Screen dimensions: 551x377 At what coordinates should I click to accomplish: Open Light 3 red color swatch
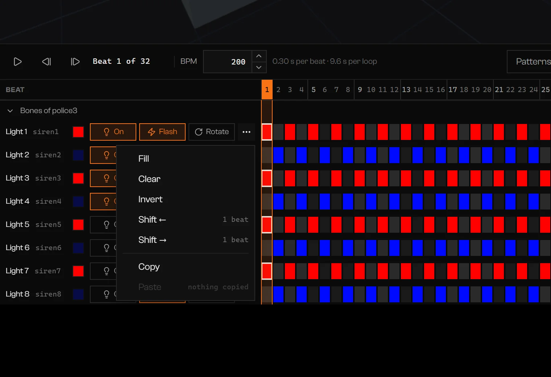pyautogui.click(x=78, y=178)
